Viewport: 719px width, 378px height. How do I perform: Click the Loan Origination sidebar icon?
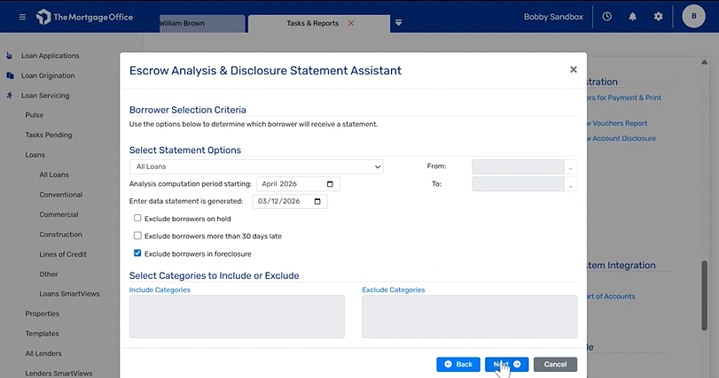point(10,75)
